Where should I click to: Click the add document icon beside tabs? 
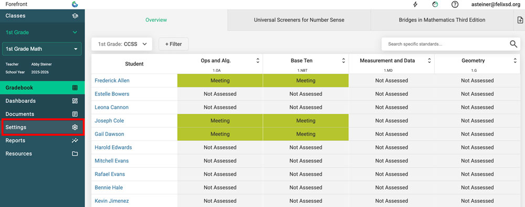[520, 20]
